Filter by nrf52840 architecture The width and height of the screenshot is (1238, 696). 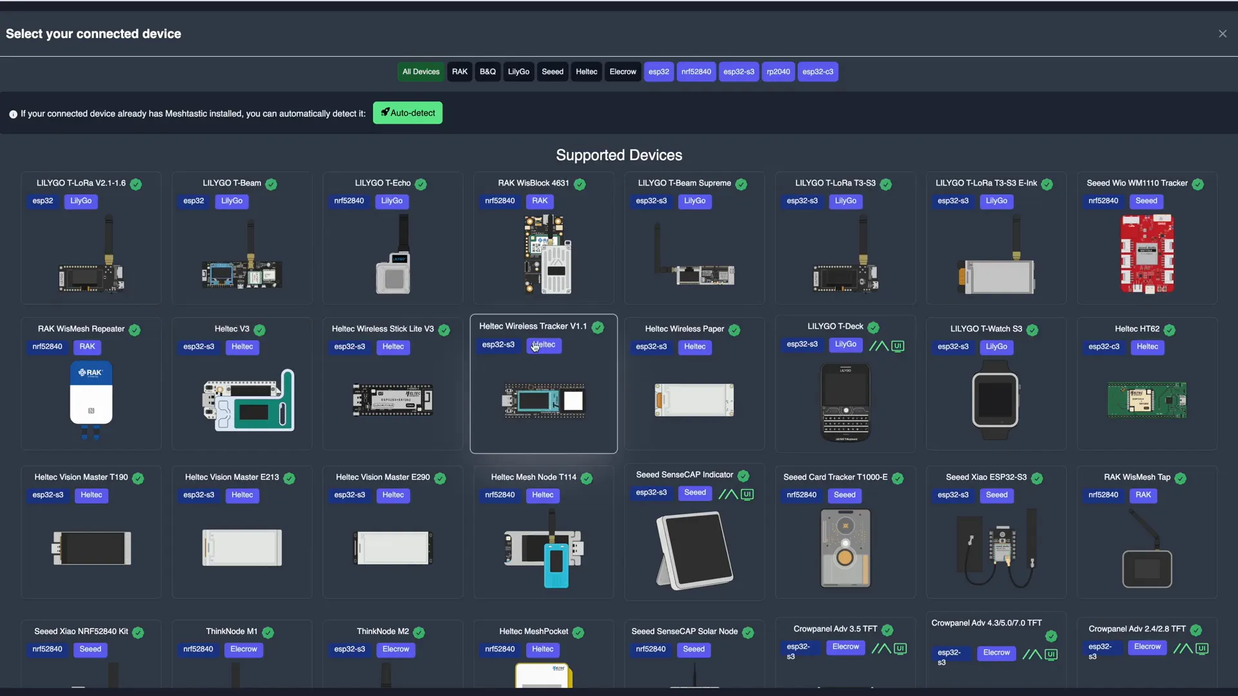[696, 72]
